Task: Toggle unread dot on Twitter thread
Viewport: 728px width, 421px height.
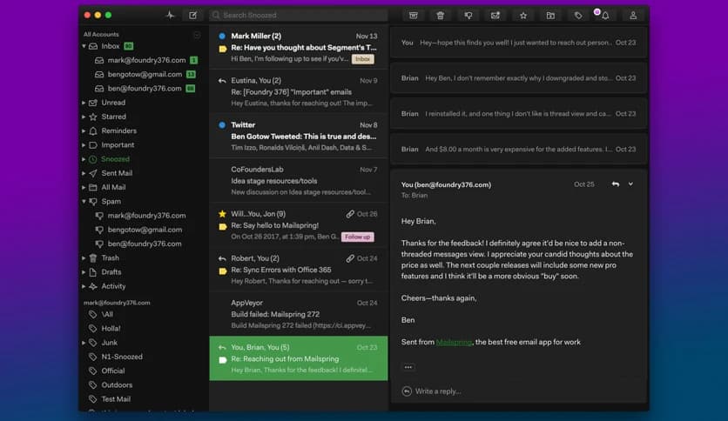Action: [x=222, y=124]
